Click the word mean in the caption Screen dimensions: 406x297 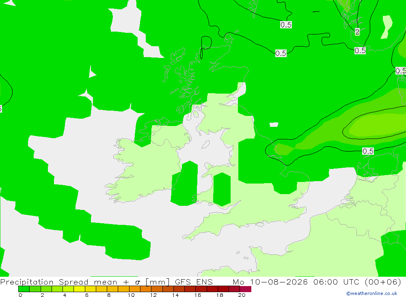(106, 282)
